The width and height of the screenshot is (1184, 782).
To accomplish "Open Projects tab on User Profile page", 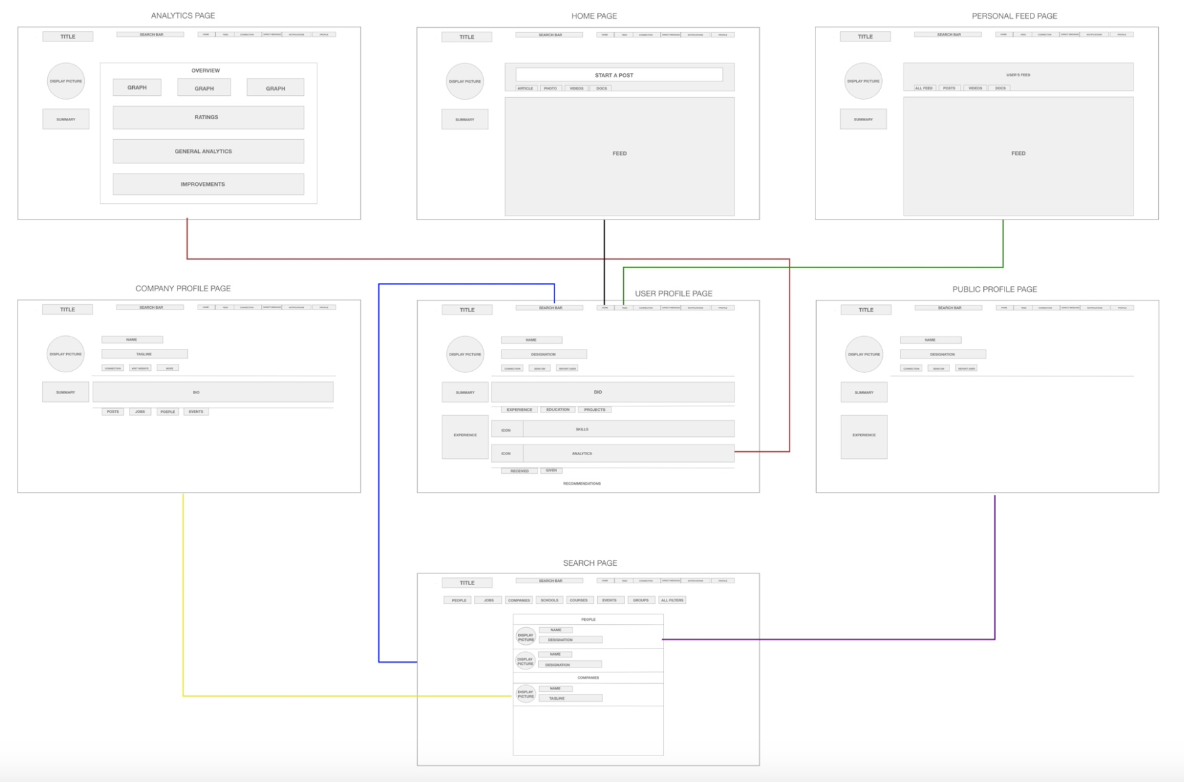I will coord(595,410).
